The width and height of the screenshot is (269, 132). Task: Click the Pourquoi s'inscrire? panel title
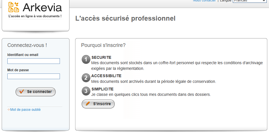(103, 45)
